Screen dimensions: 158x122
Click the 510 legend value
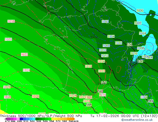(26, 121)
